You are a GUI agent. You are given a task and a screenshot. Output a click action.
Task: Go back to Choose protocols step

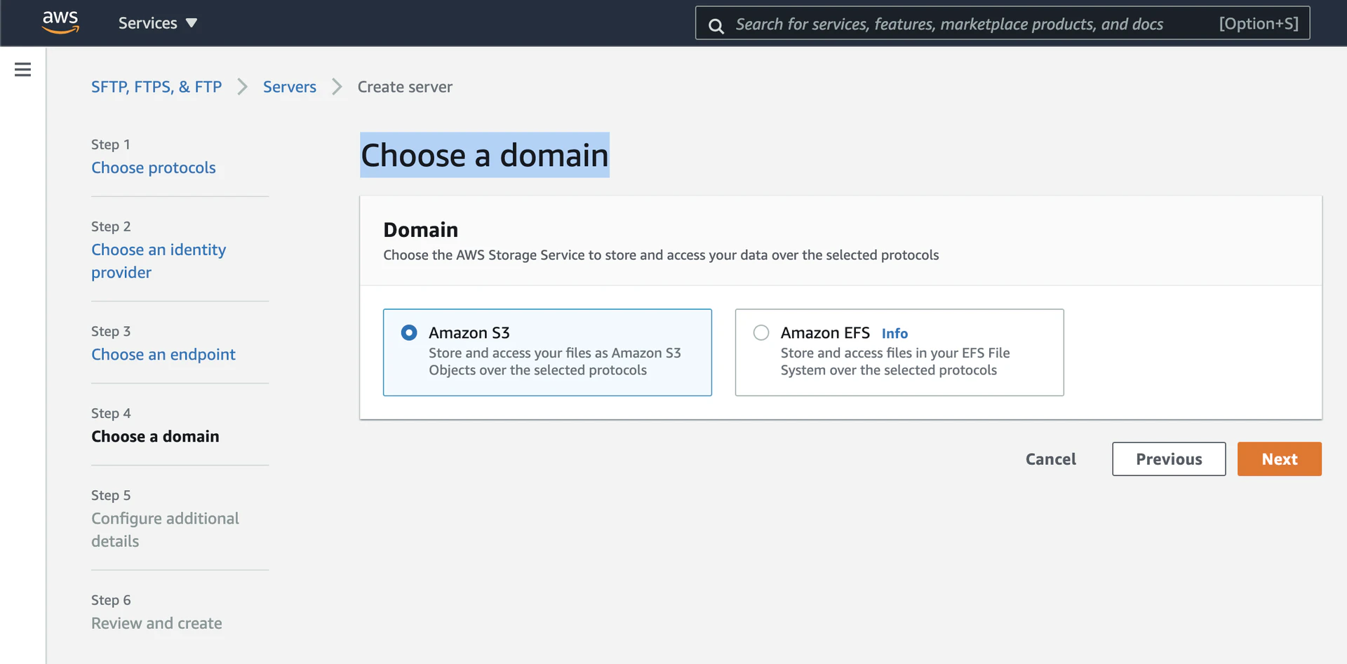[x=154, y=168]
